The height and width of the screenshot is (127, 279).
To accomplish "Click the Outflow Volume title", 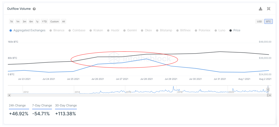I will pyautogui.click(x=19, y=9).
